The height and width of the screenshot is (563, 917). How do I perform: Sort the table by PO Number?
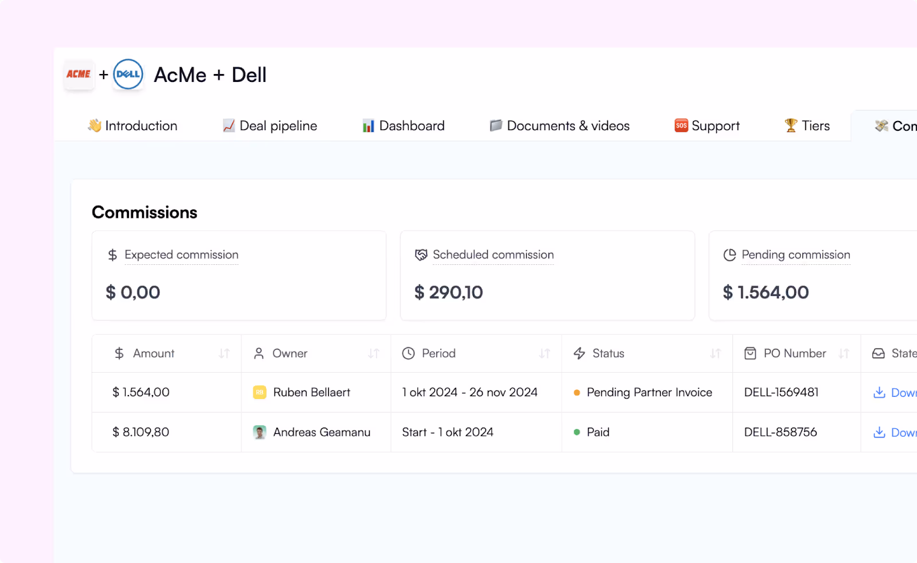pos(844,354)
